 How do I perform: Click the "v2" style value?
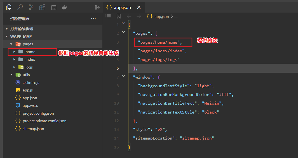pyautogui.click(x=160, y=129)
